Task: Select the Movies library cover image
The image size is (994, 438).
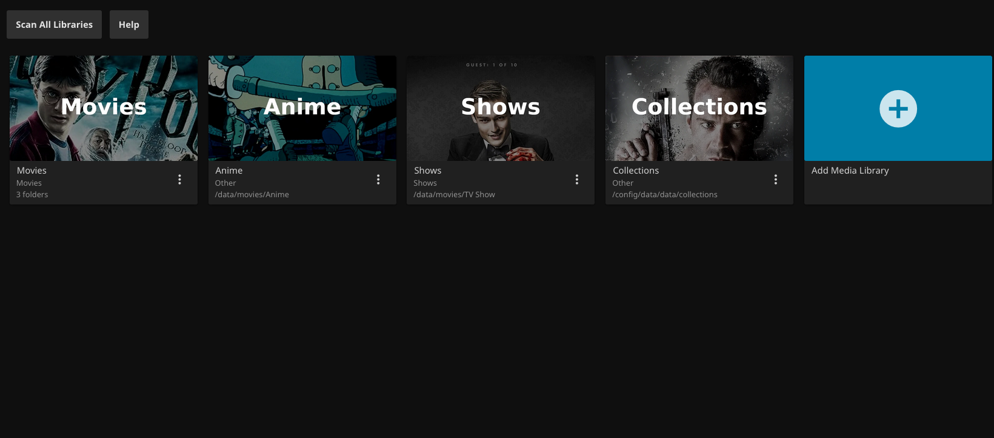Action: (x=104, y=108)
